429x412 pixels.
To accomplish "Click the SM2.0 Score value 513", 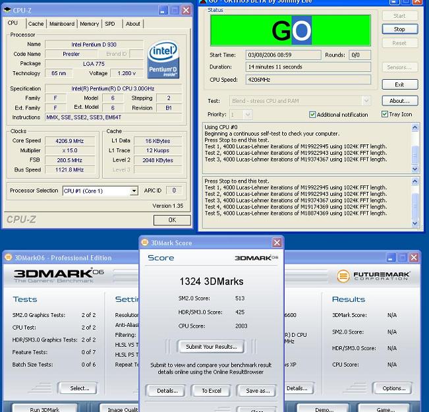I will pyautogui.click(x=240, y=298).
